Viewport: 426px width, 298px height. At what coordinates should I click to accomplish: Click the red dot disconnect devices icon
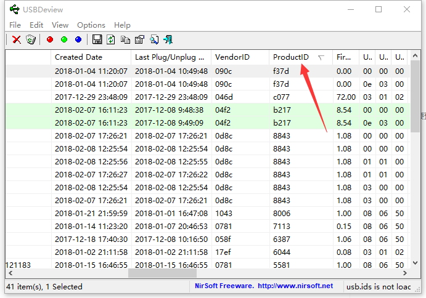click(50, 39)
